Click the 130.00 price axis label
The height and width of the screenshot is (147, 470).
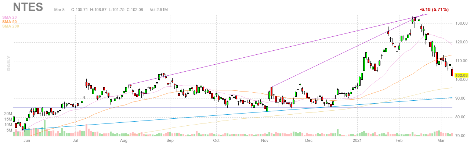click(x=461, y=24)
